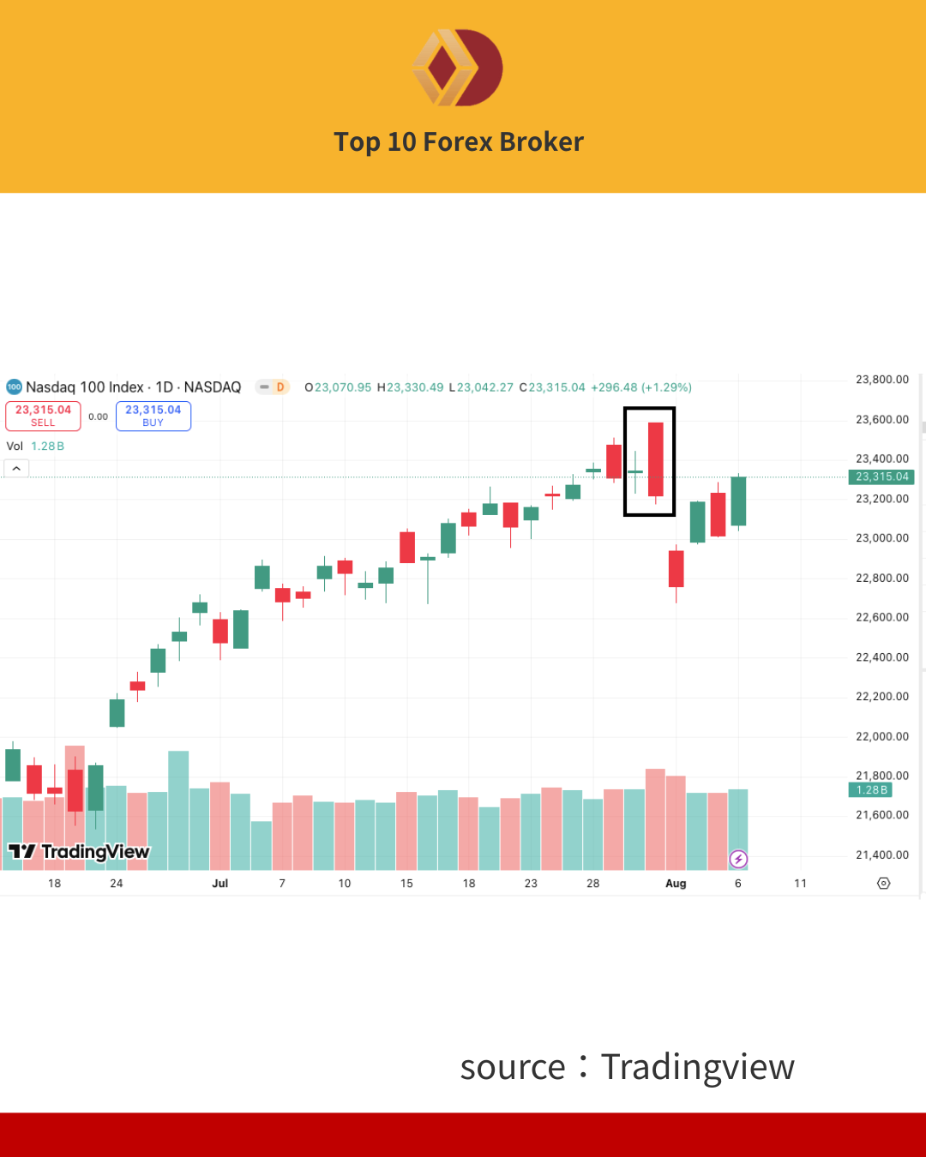Image resolution: width=926 pixels, height=1157 pixels.
Task: Click the source: Tradingview caption
Action: click(628, 1067)
